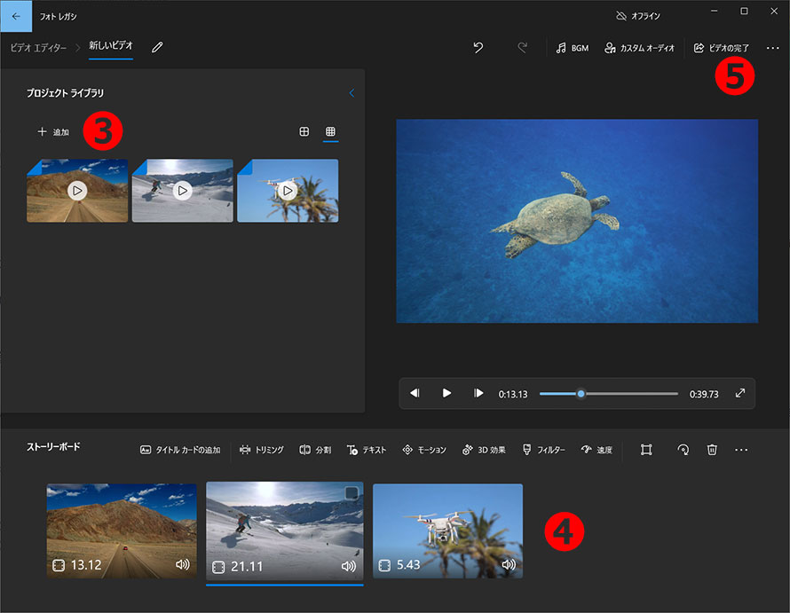
Task: Select the desert road thumbnail in project library
Action: coord(76,190)
